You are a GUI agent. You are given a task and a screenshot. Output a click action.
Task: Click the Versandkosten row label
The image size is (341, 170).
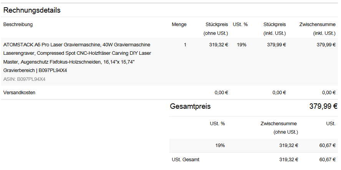[x=19, y=92]
